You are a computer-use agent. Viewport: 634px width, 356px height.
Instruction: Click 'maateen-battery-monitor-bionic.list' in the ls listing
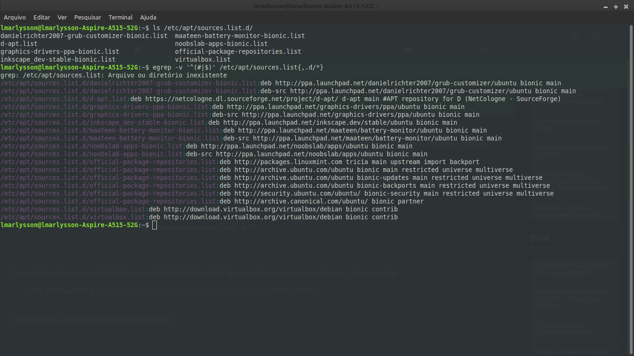240,36
